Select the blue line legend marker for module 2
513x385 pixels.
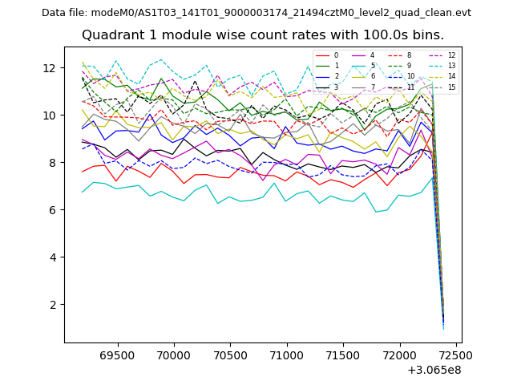pyautogui.click(x=321, y=76)
